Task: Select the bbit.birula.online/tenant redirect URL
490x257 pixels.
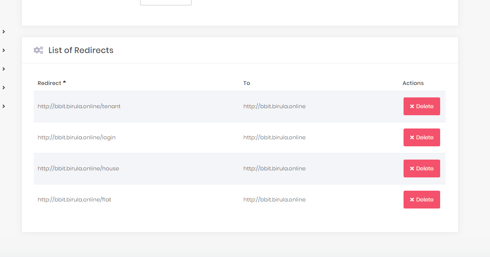Action: coord(79,106)
